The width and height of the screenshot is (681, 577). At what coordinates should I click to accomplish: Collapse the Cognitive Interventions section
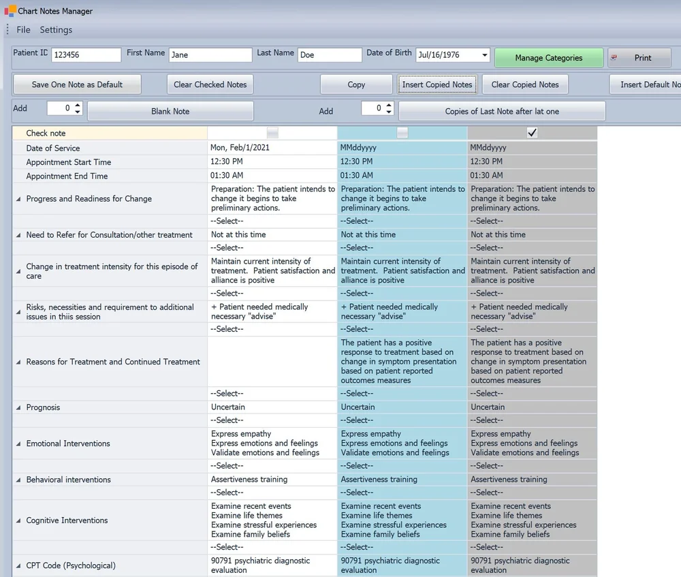pos(18,520)
